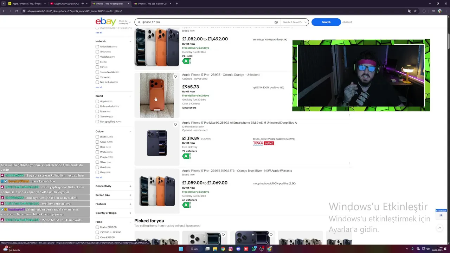Click the Advanced search link
Image resolution: width=450 pixels, height=253 pixels.
click(347, 22)
